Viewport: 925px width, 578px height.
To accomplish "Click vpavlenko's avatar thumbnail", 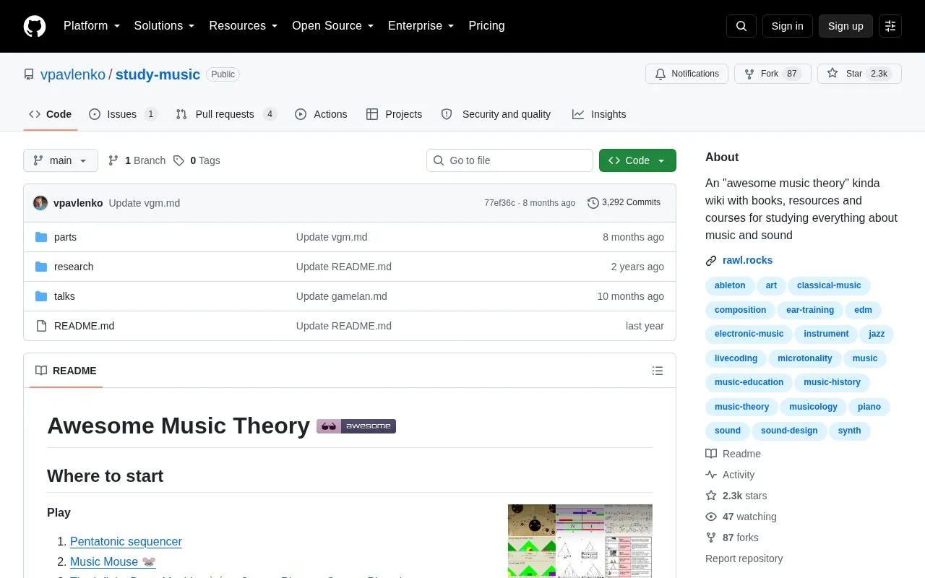I will coord(40,203).
